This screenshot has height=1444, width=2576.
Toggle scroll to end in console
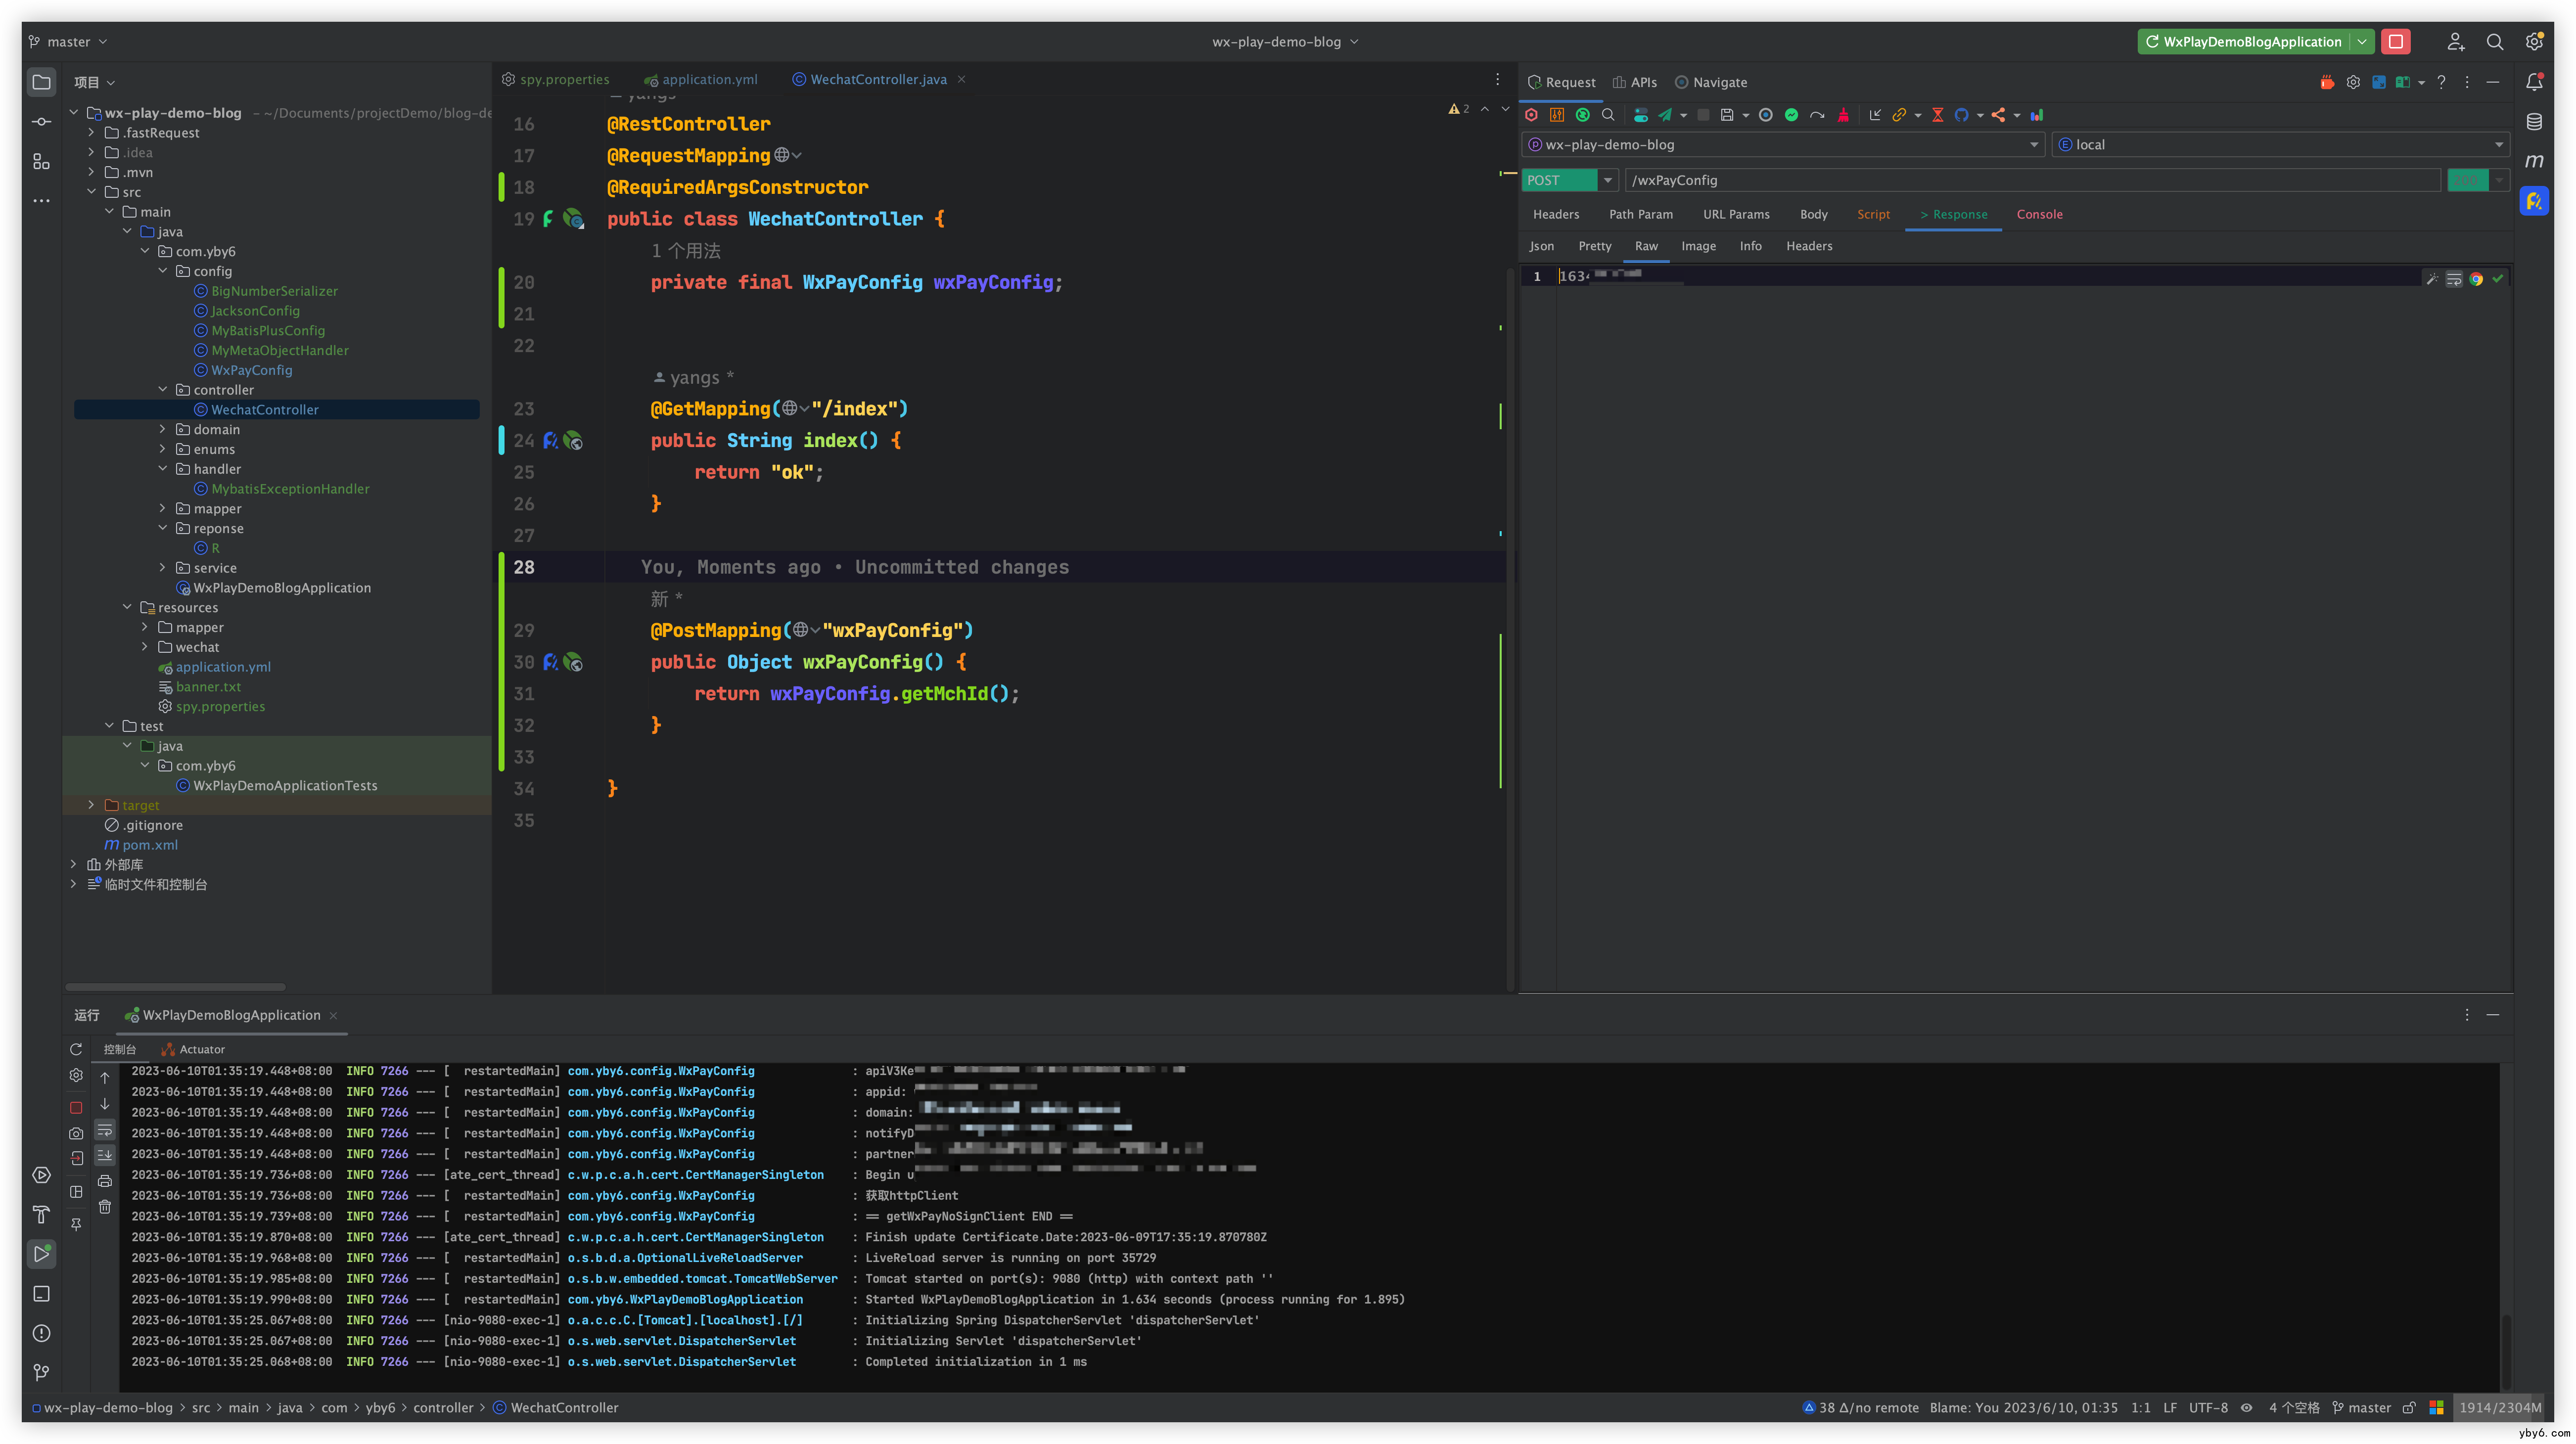[105, 1155]
